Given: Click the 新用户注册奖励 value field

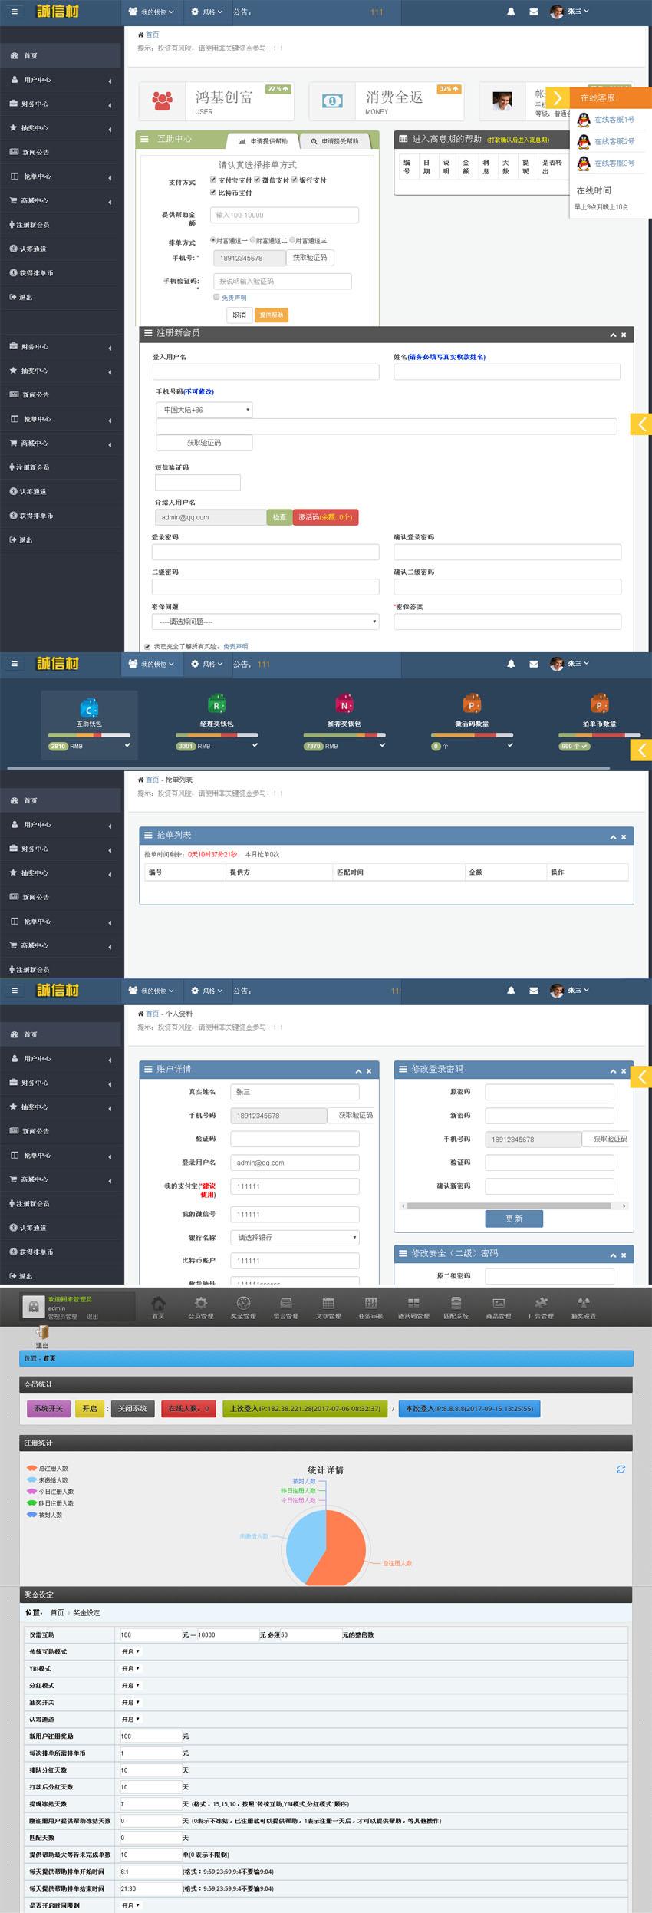Looking at the screenshot, I should click(150, 1736).
